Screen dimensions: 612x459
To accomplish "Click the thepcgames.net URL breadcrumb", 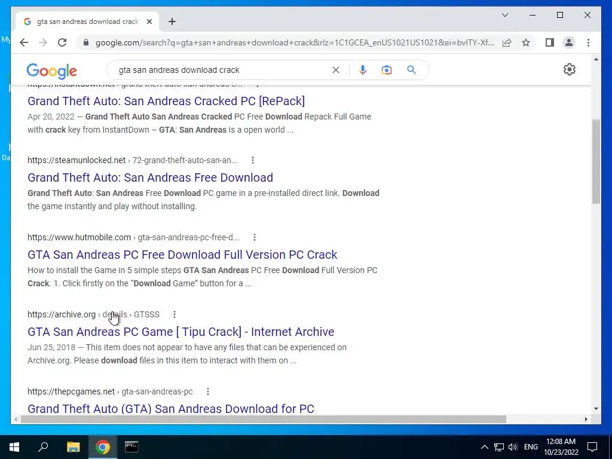I will [110, 391].
